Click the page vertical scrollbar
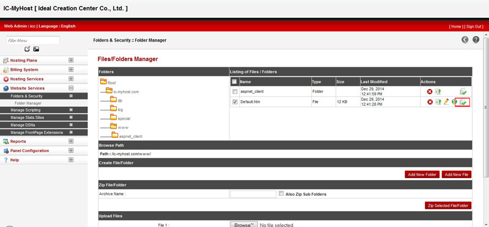The height and width of the screenshot is (227, 489). click(x=485, y=107)
